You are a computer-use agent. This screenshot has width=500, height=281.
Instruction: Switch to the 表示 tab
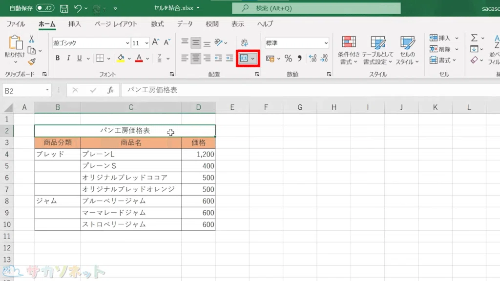point(238,24)
